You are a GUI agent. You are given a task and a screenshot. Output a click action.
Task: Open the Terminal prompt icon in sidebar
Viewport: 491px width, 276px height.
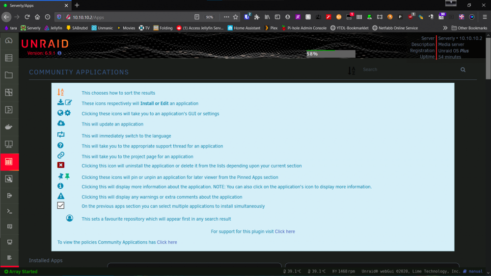click(x=9, y=211)
